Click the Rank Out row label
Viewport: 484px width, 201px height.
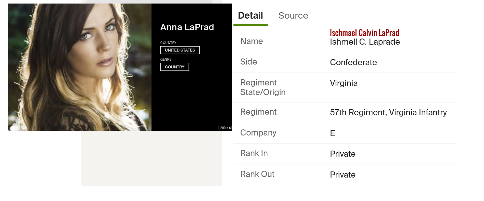point(257,174)
